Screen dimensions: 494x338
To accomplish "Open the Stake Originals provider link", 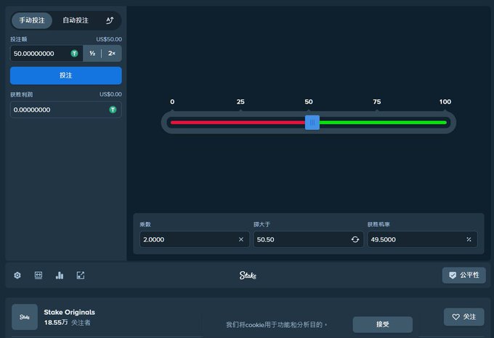I will tap(69, 312).
